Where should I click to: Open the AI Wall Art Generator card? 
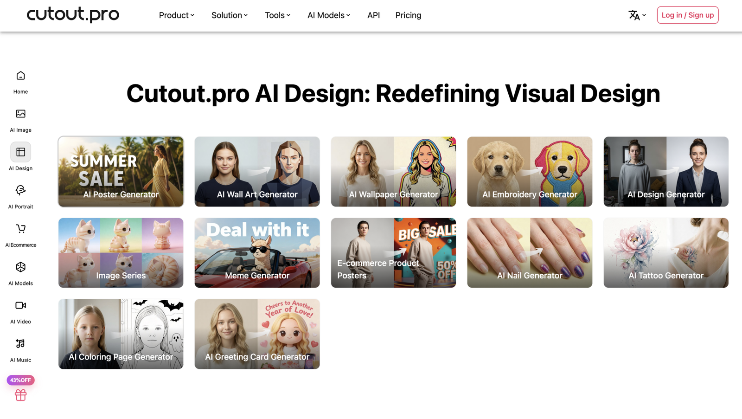click(257, 172)
